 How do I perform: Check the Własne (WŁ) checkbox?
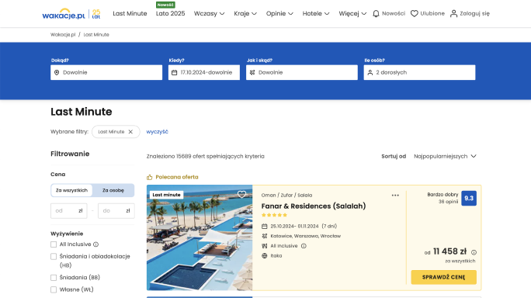click(x=54, y=290)
